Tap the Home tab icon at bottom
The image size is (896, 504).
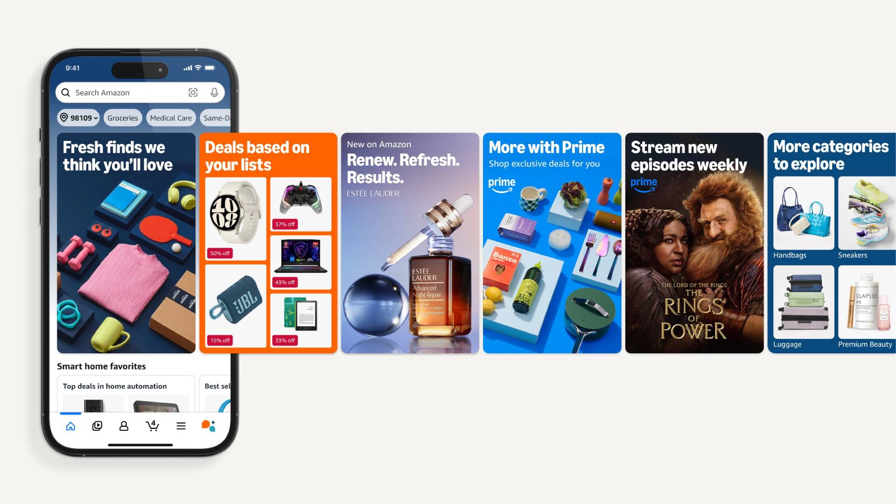tap(70, 425)
